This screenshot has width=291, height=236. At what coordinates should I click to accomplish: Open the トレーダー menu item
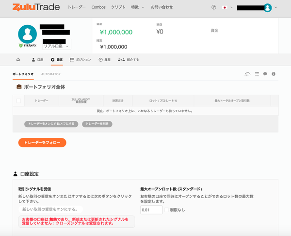click(77, 7)
